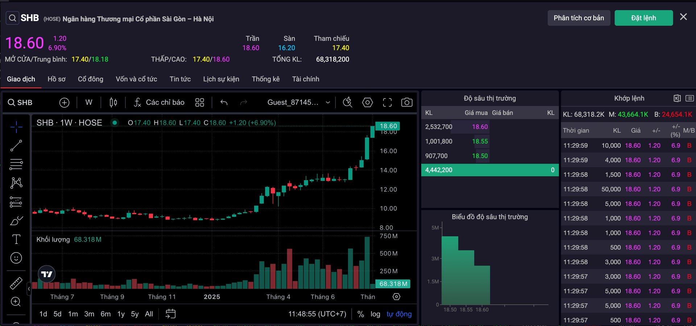Open the Tài chính tab
The height and width of the screenshot is (326, 696).
click(x=305, y=79)
